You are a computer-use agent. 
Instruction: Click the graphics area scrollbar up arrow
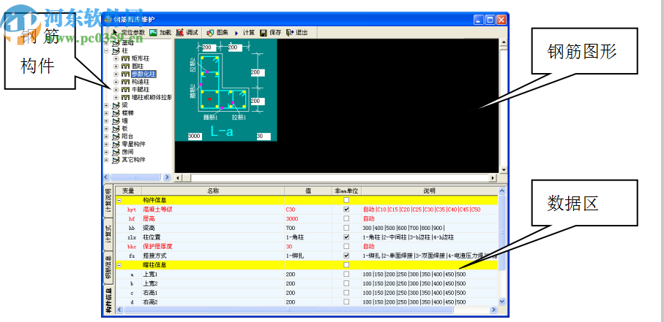pyautogui.click(x=504, y=42)
